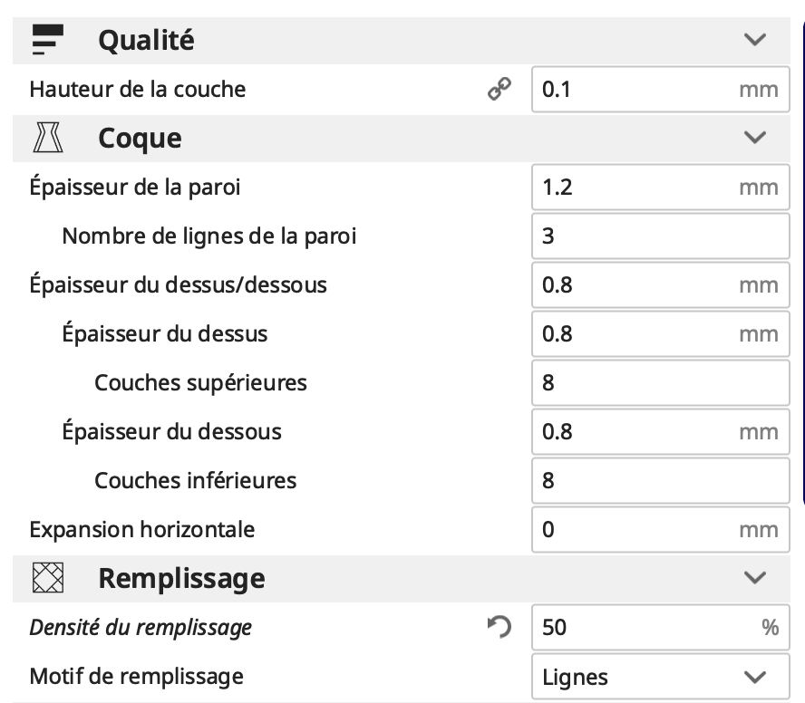The height and width of the screenshot is (703, 805).
Task: Collapse the Qualité section chevron
Action: click(754, 40)
